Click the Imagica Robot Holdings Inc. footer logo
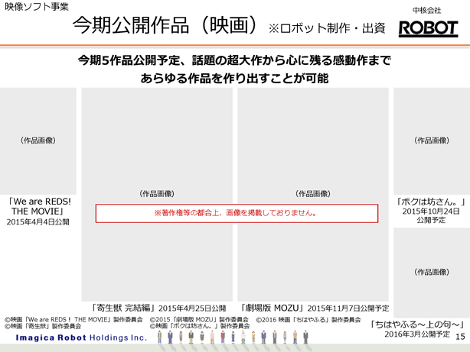Viewport: 470px width, 352px height. (81, 337)
